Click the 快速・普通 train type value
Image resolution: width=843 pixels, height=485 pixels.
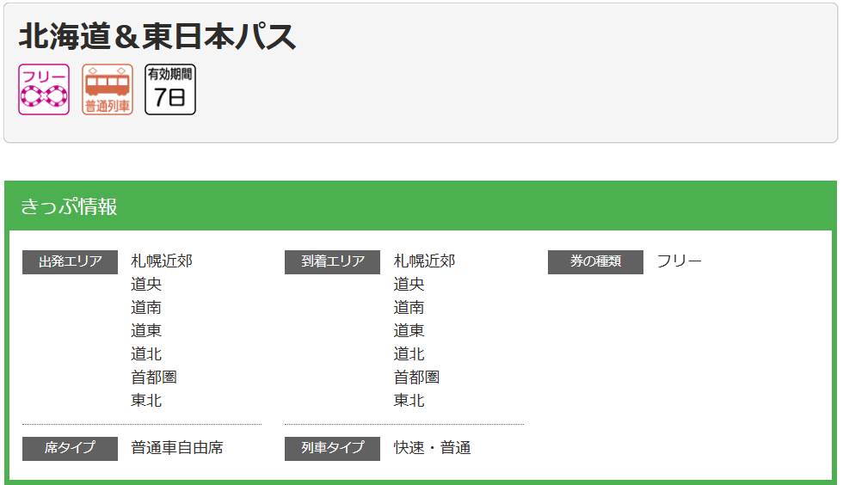point(432,448)
